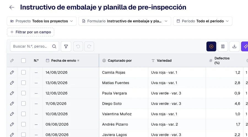Click the name cell Andrés Pizarro

click(x=124, y=124)
